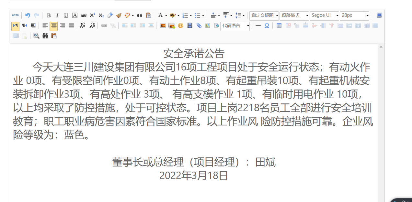The width and height of the screenshot is (412, 202).
Task: Insert an iframe
Action: tap(216, 25)
